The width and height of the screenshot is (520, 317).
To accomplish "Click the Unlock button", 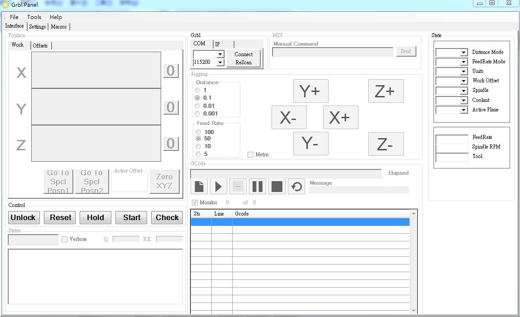I will pos(24,218).
